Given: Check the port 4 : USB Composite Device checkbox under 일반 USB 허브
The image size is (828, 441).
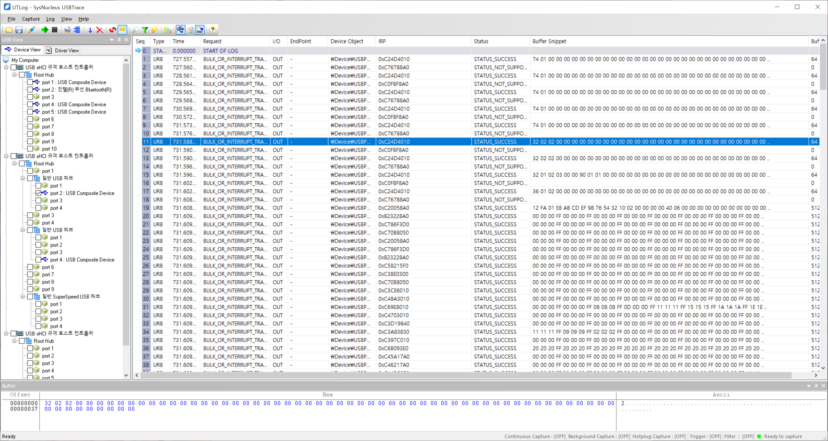Looking at the screenshot, I should tap(38, 259).
